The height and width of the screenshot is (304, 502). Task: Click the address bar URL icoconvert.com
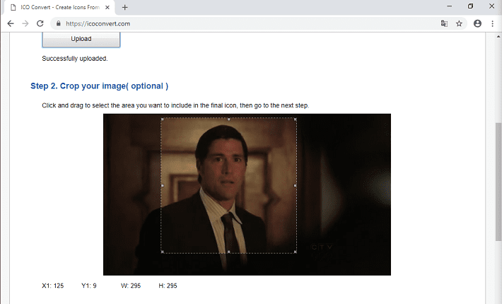coord(98,23)
